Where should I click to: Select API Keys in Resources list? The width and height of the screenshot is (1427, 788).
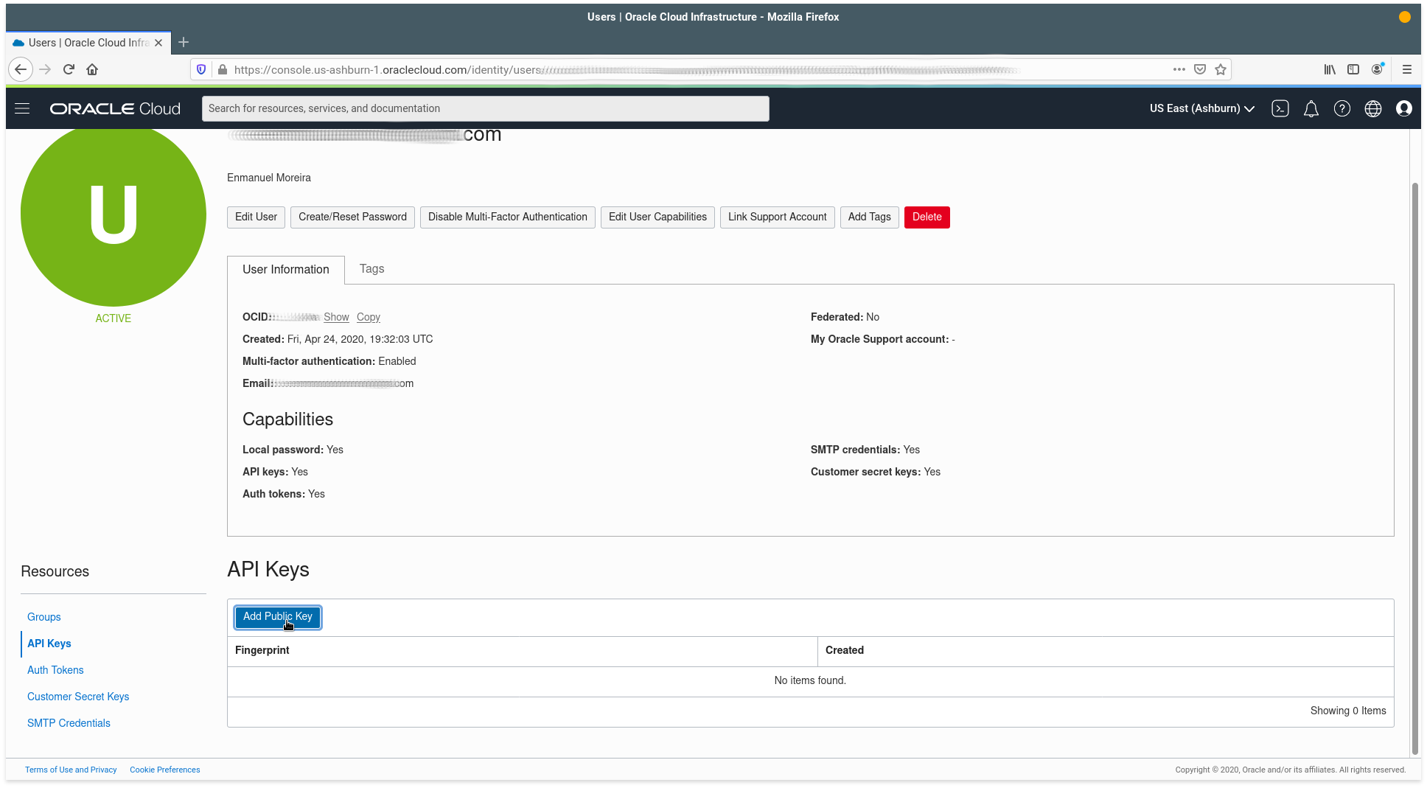[49, 644]
